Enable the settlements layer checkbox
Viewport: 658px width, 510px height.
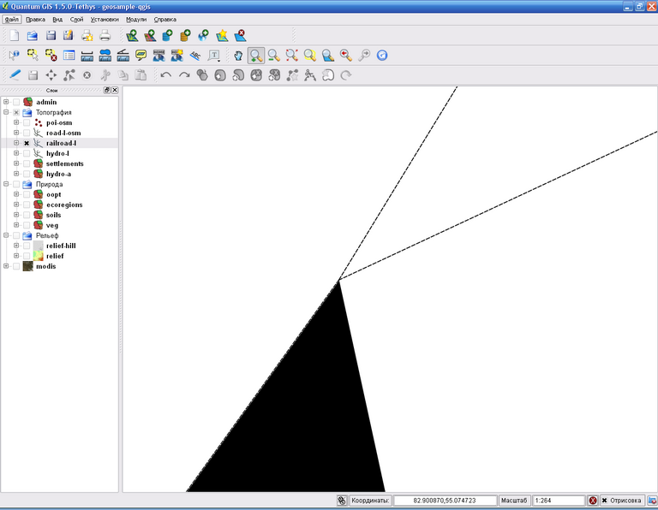point(27,163)
